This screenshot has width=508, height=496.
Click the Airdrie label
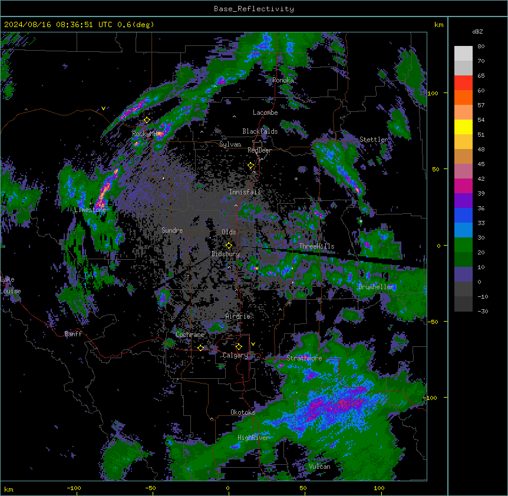(x=238, y=316)
